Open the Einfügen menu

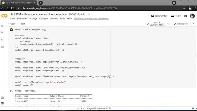[43, 18]
